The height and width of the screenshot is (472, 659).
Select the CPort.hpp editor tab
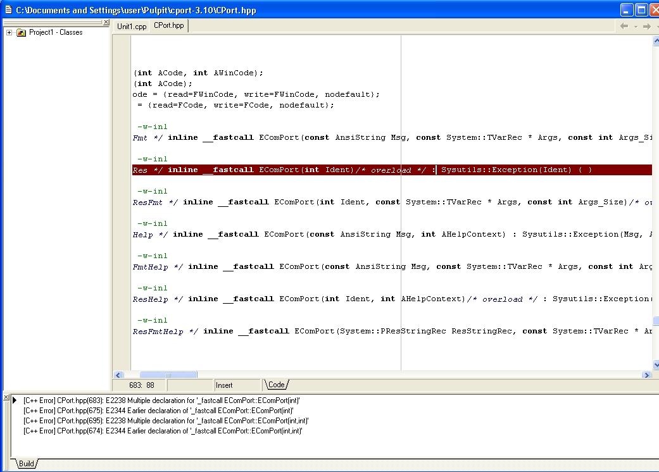click(x=169, y=25)
